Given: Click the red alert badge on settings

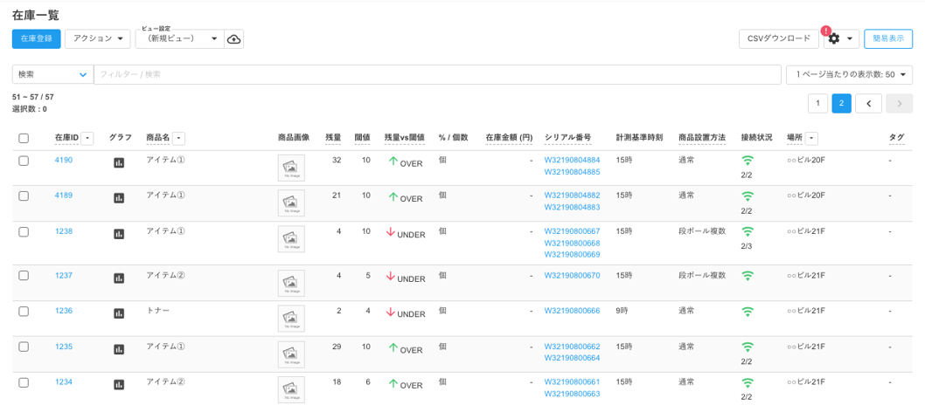Looking at the screenshot, I should coord(826,31).
